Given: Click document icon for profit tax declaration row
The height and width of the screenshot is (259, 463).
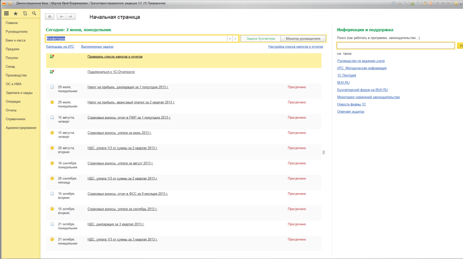Looking at the screenshot, I should (x=52, y=87).
